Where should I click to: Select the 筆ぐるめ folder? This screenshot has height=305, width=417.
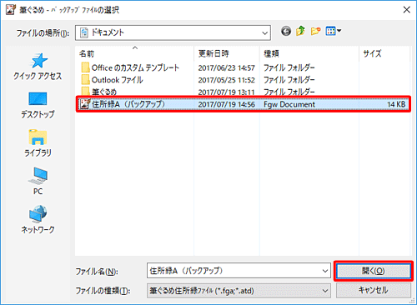99,92
